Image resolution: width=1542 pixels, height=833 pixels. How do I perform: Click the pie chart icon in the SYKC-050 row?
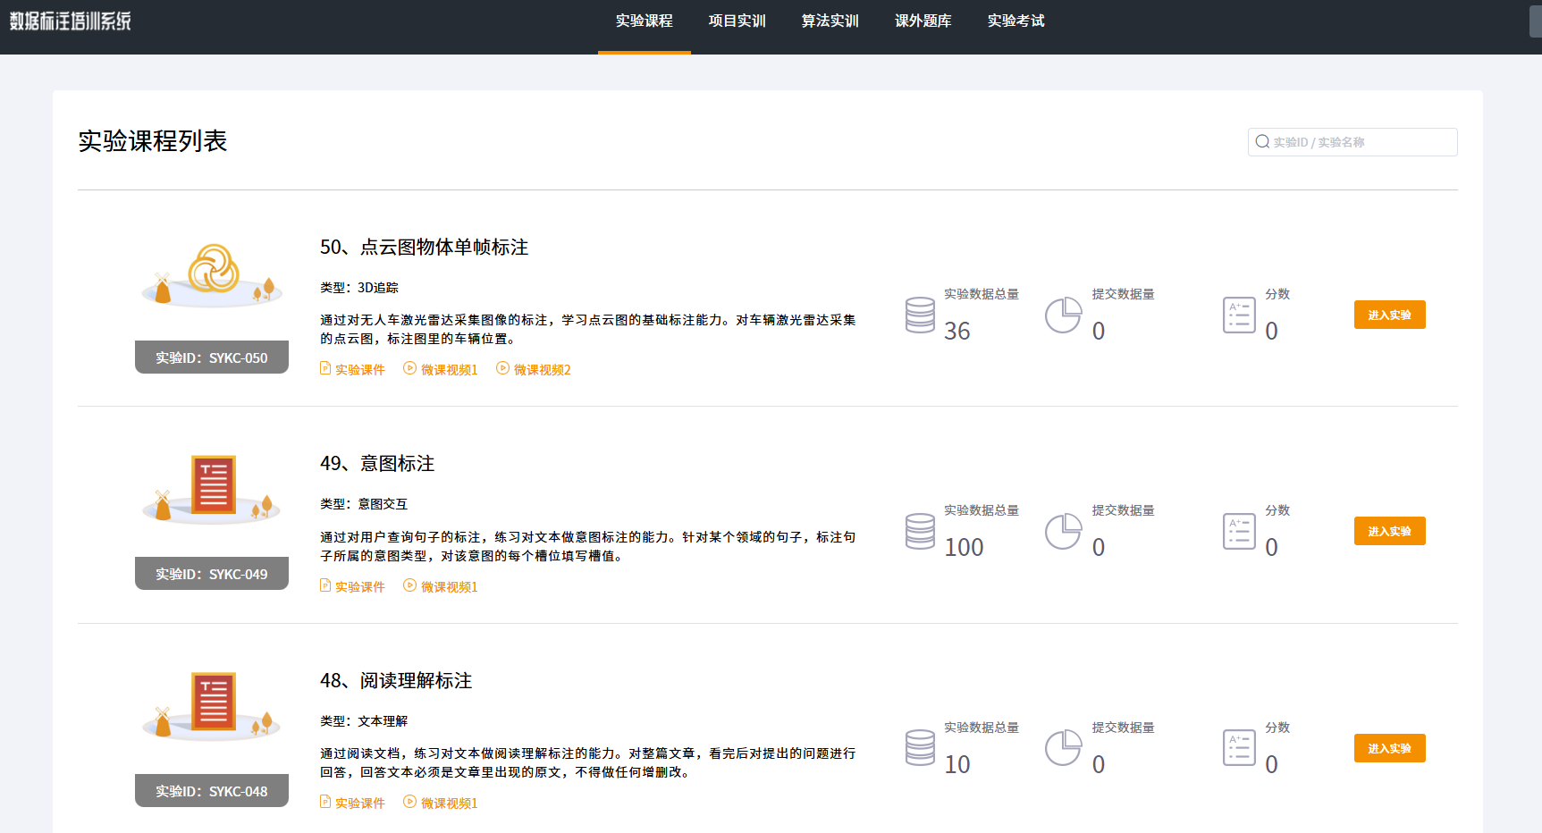click(1064, 315)
